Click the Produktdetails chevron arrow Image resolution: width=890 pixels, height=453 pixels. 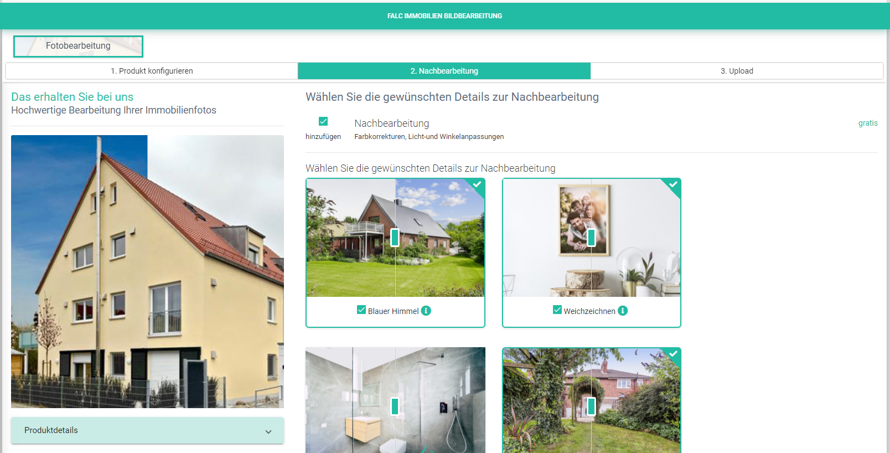coord(268,431)
